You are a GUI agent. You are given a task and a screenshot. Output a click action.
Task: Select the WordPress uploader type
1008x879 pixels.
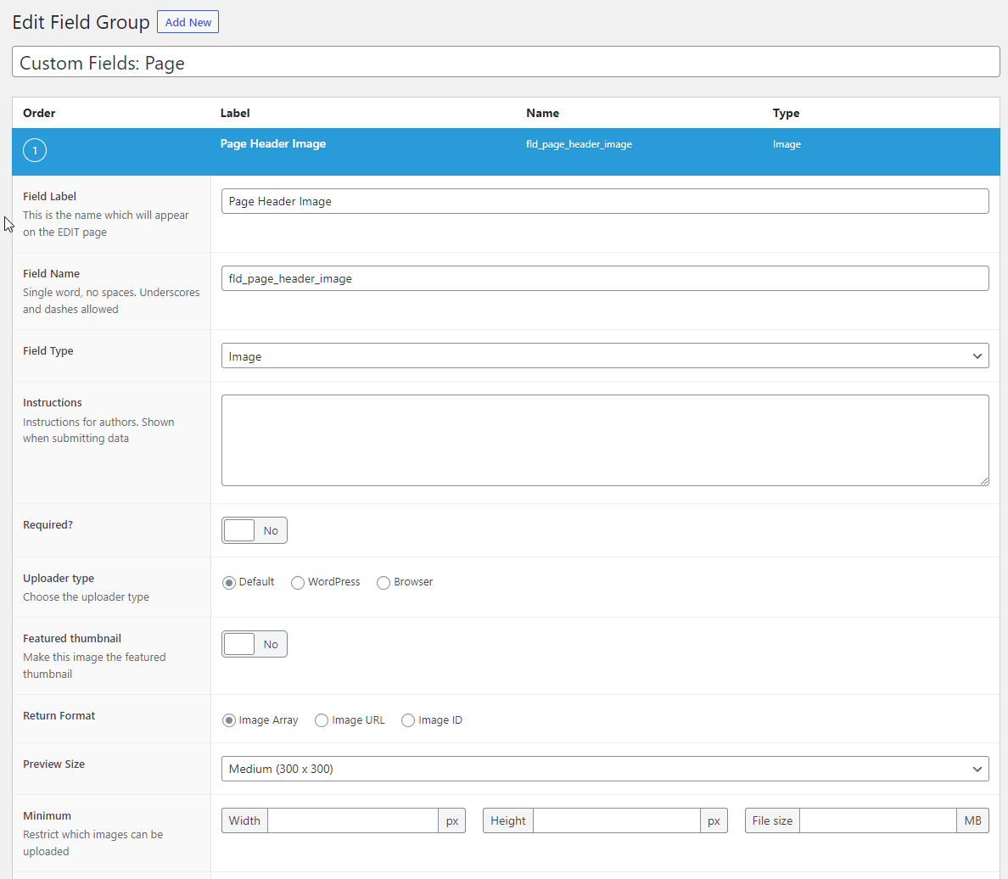coord(298,582)
